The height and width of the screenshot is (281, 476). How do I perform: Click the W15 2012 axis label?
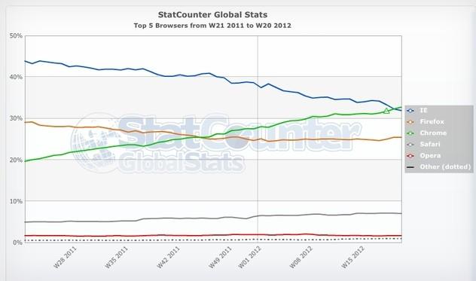click(352, 258)
